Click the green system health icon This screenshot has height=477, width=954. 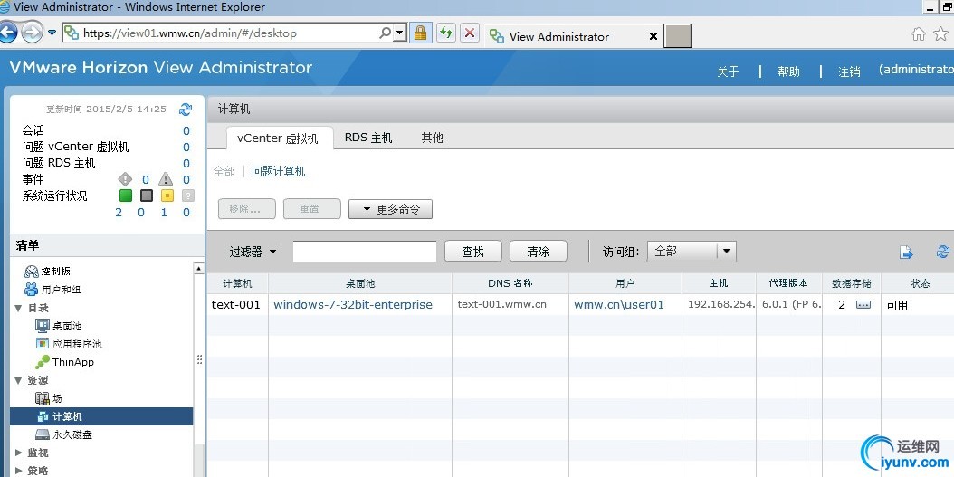click(125, 196)
